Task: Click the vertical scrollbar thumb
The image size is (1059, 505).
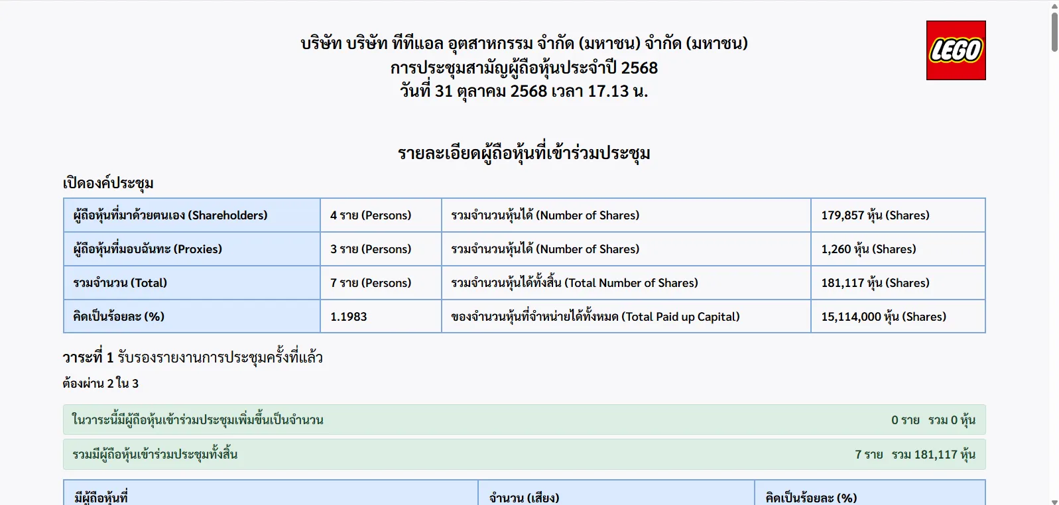Action: point(1054,31)
